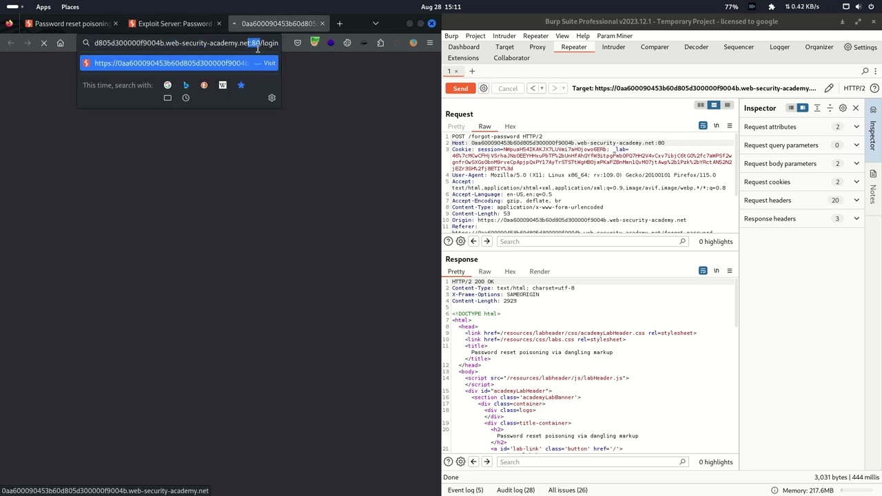882x496 pixels.
Task: Search with Bing this time
Action: pyautogui.click(x=186, y=85)
